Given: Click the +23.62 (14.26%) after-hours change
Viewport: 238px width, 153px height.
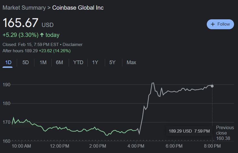Looking at the screenshot, I should pos(55,51).
